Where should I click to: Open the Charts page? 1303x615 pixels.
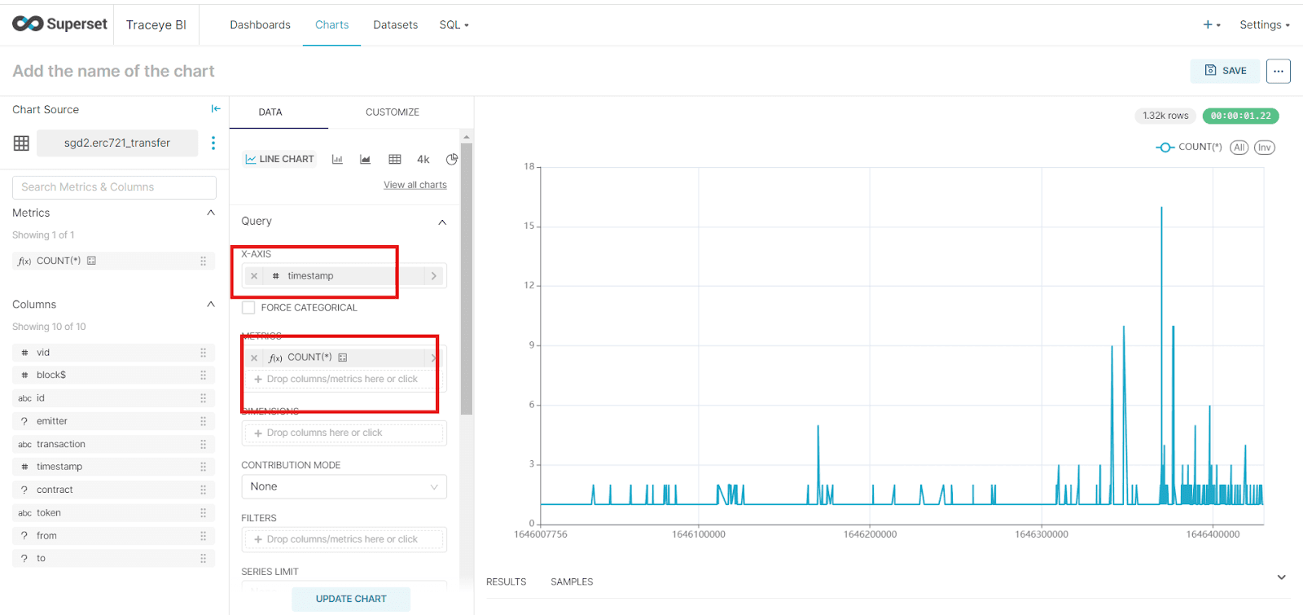tap(331, 24)
